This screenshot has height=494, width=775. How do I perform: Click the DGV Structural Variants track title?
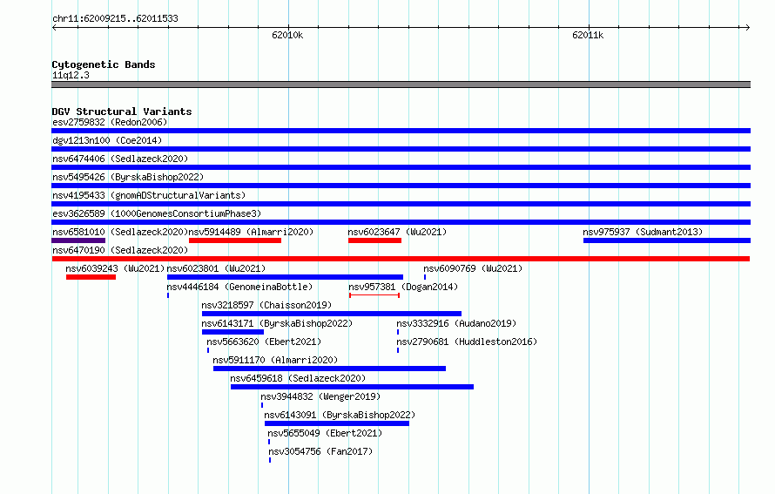click(122, 112)
